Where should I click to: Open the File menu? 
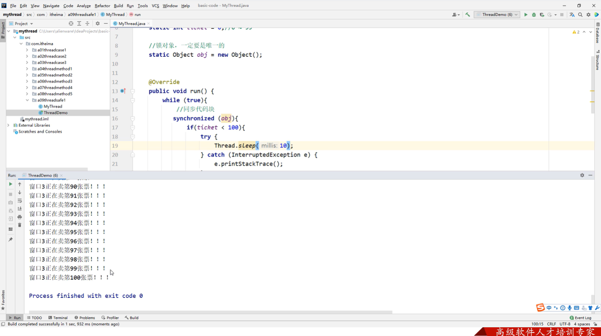tap(13, 6)
